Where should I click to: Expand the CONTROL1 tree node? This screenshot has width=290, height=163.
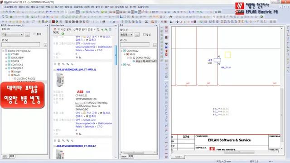coord(6,65)
